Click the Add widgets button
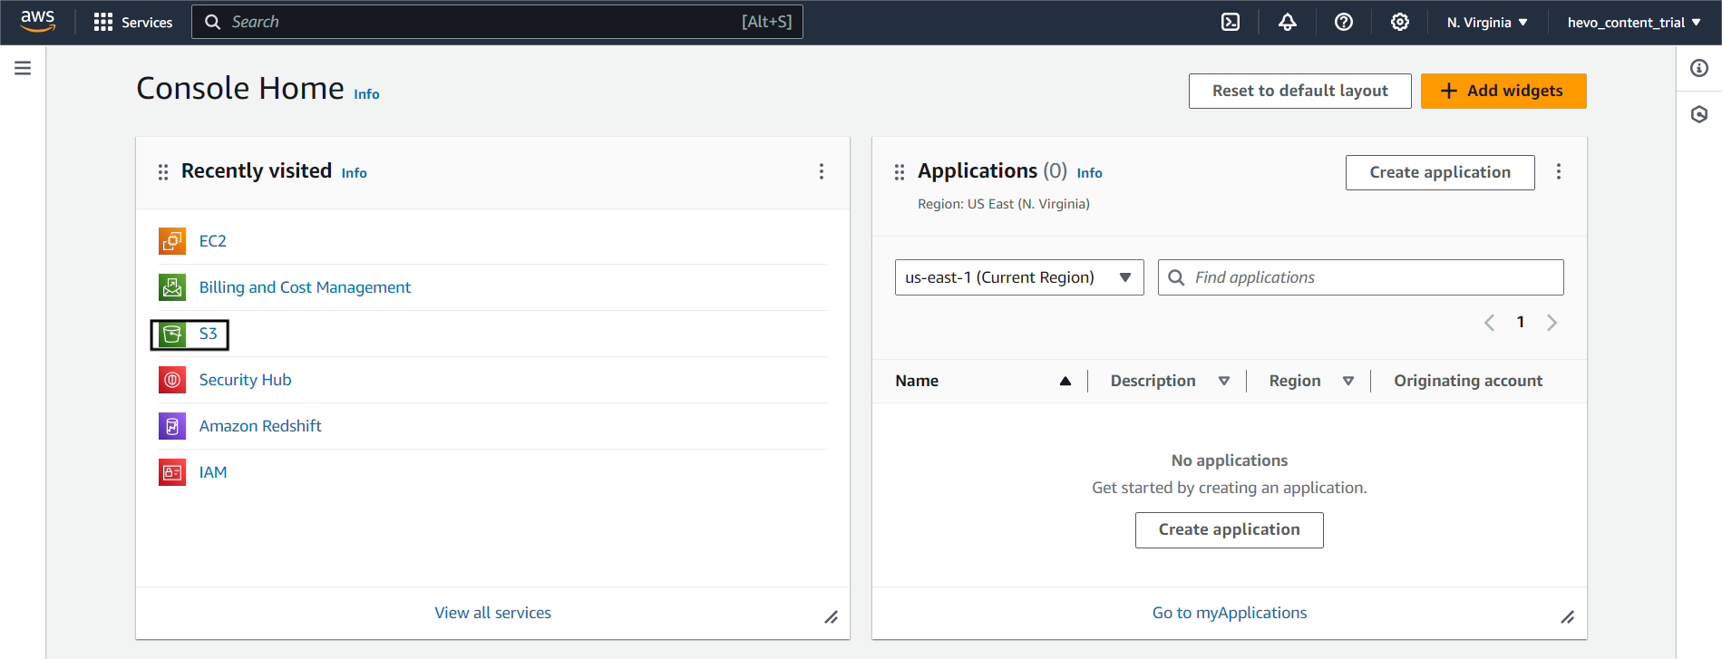This screenshot has height=659, width=1722. tap(1503, 91)
